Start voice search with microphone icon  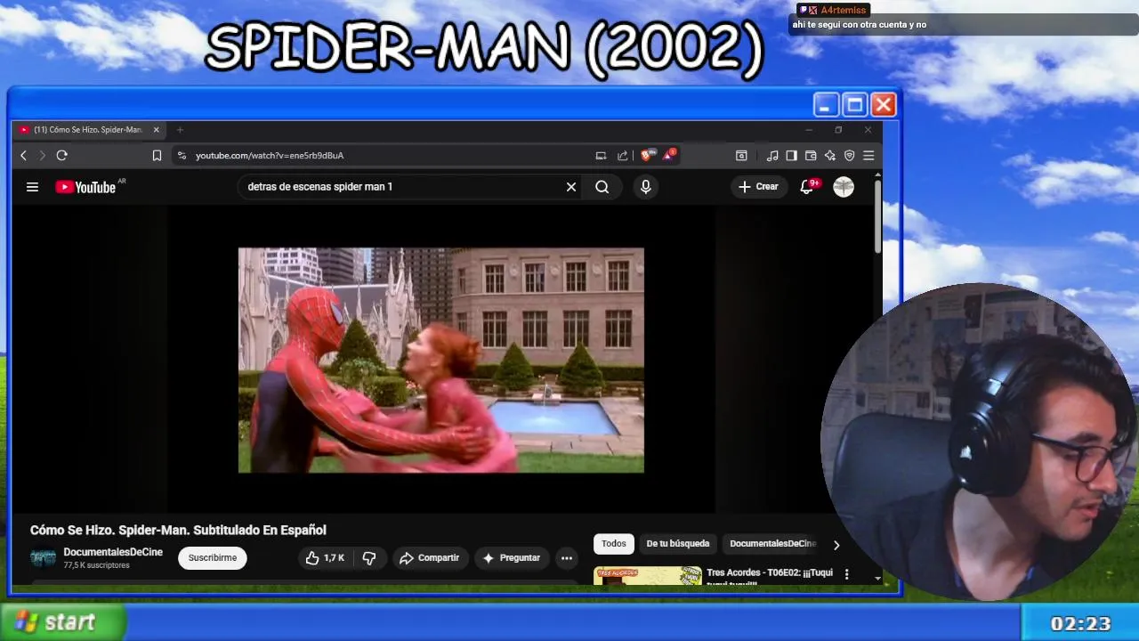[646, 187]
